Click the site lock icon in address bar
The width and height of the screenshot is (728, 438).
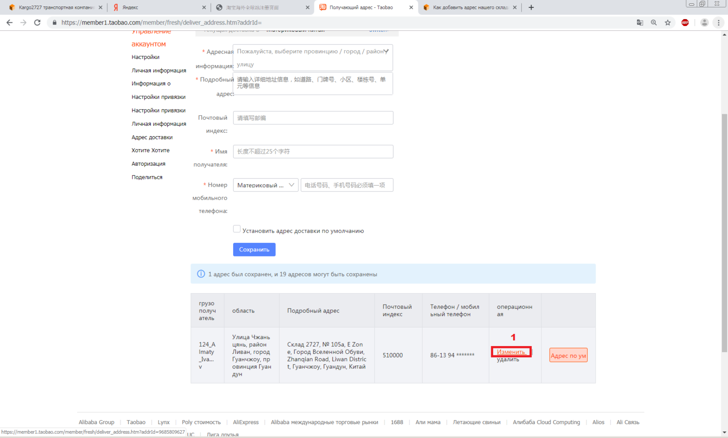pos(54,22)
